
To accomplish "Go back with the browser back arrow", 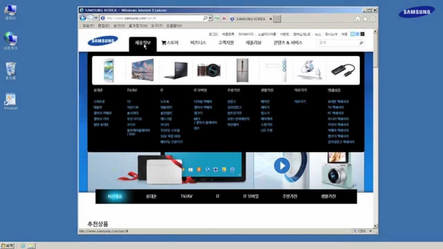I will tap(83, 18).
